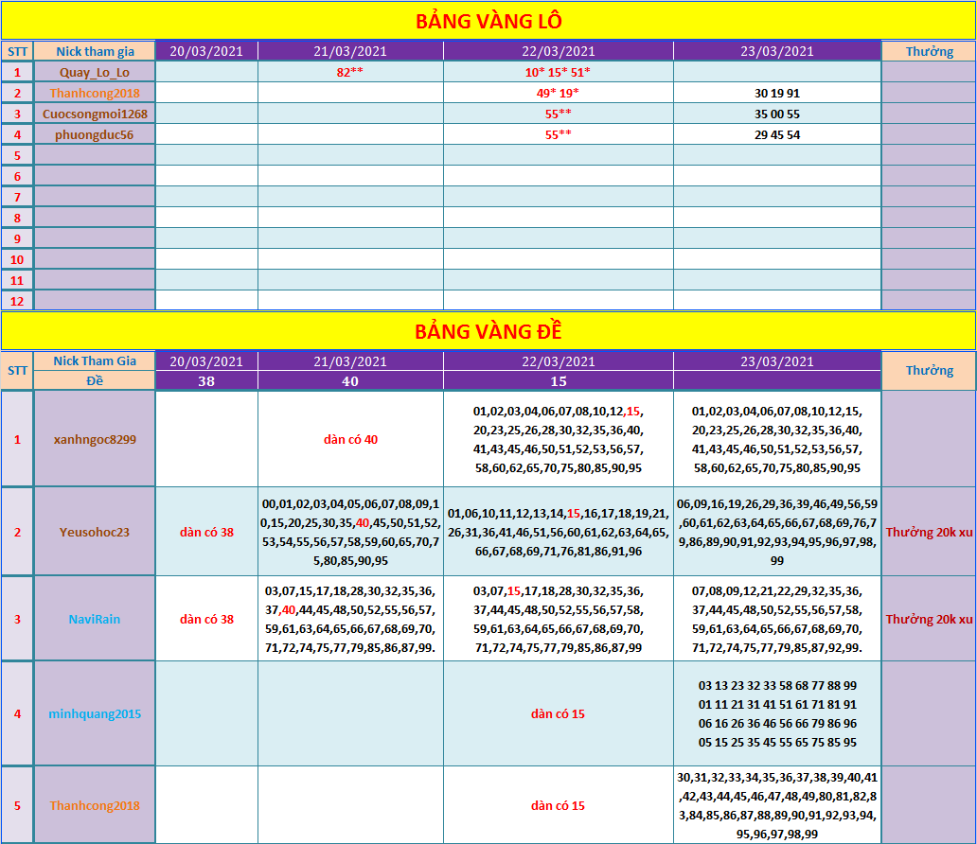Select the cell with "10* 15* 51*"
The image size is (977, 844).
(558, 72)
